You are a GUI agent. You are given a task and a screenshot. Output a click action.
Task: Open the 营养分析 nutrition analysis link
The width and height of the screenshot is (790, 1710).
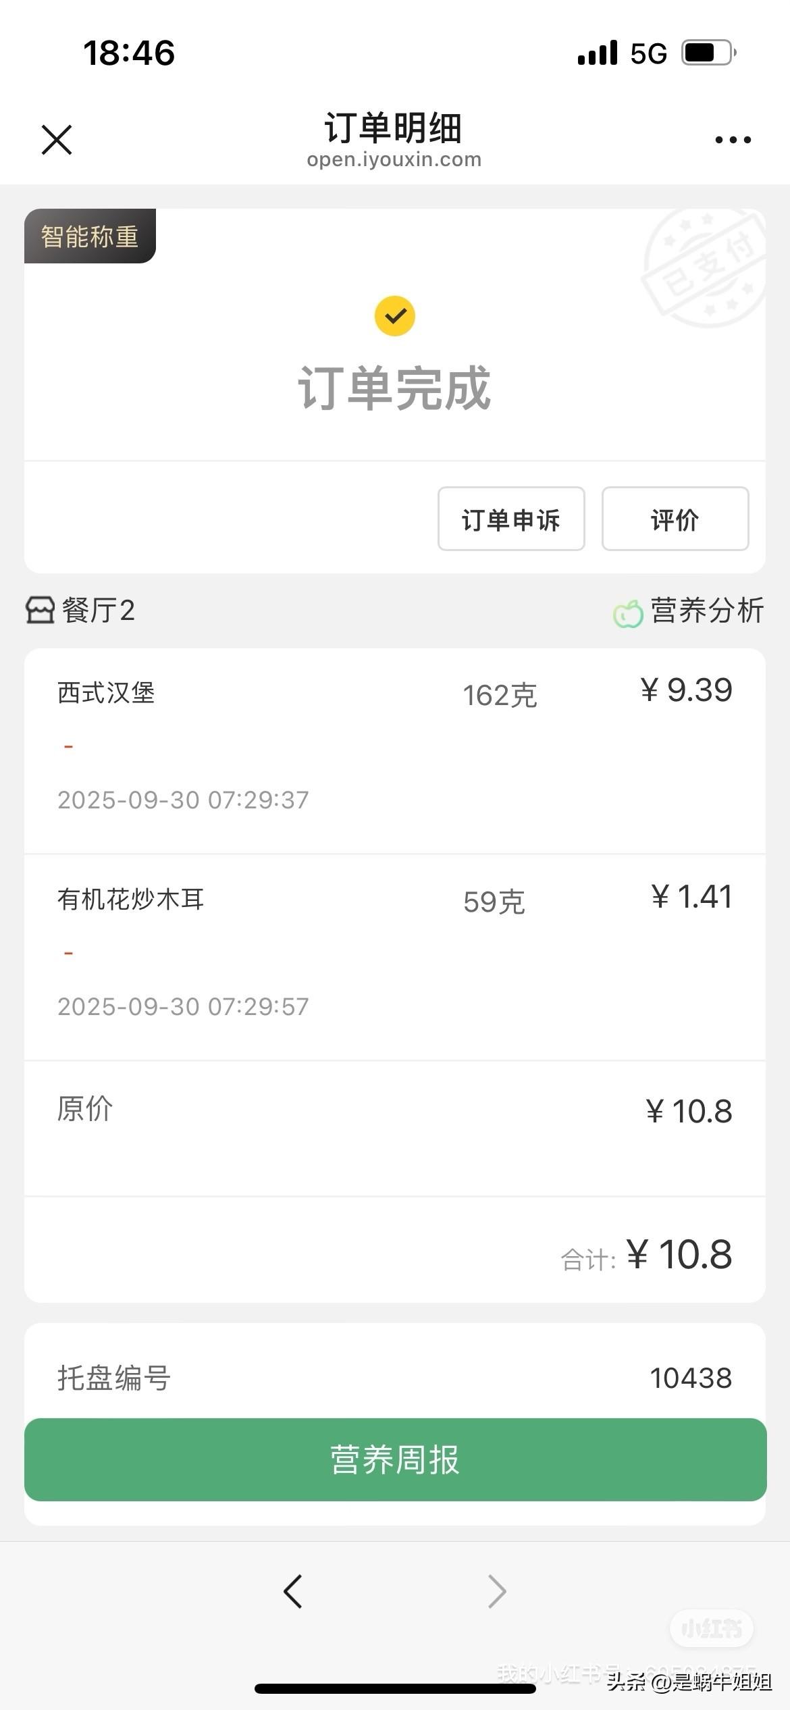(706, 611)
